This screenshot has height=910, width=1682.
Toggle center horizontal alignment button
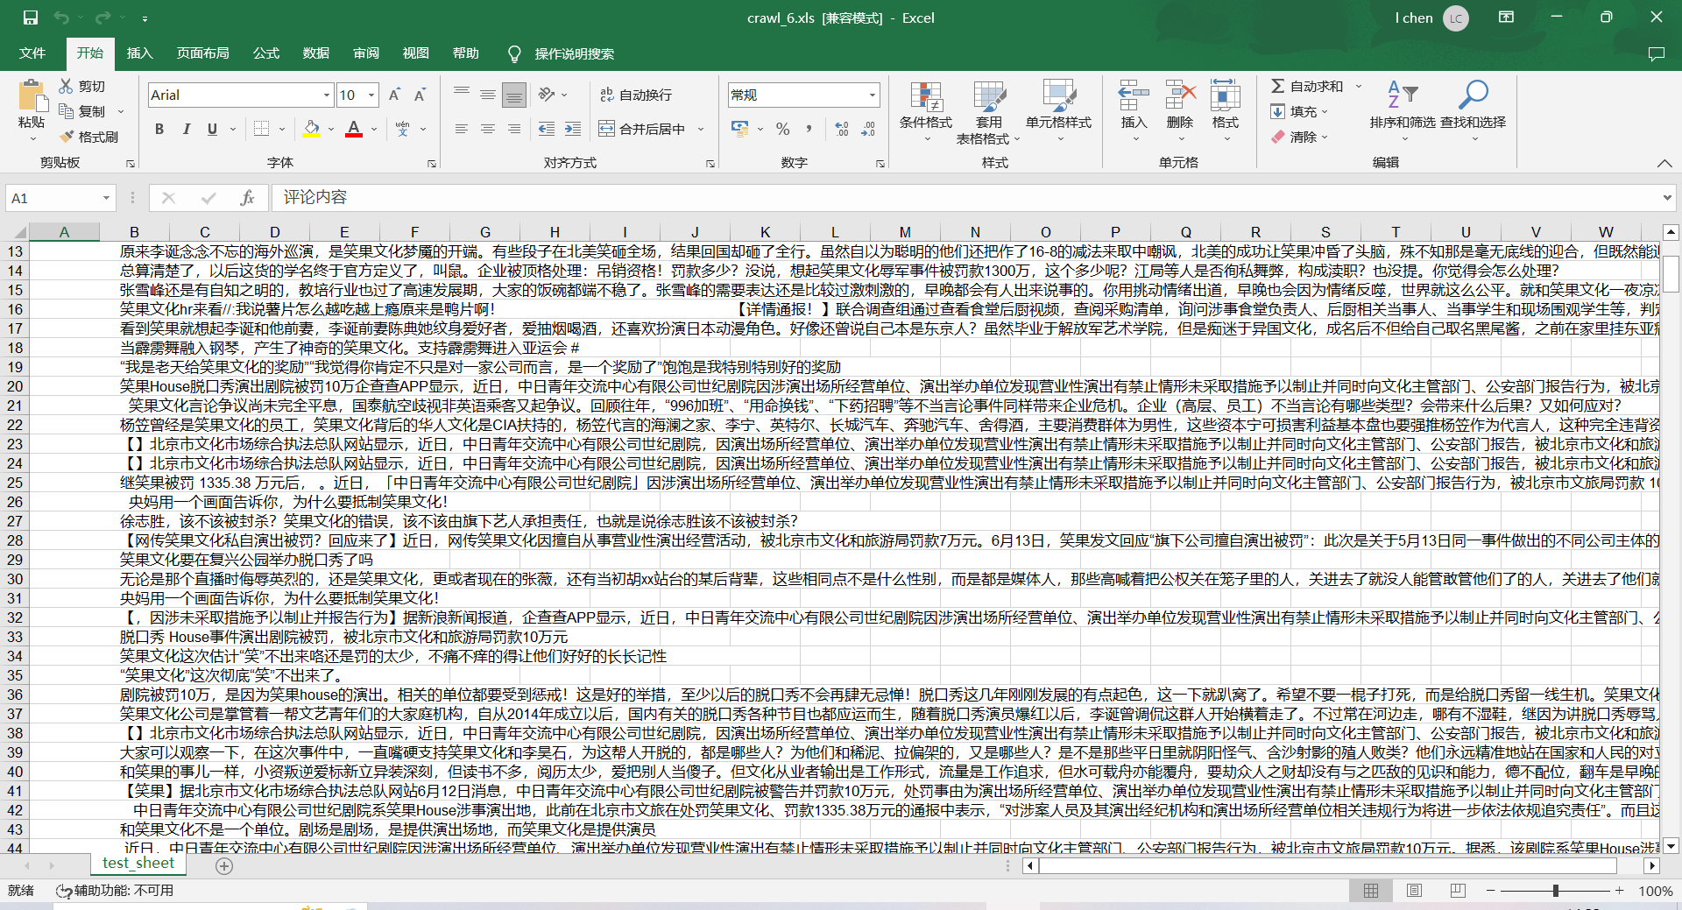488,129
